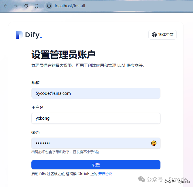Click the 用户名 input with yxkong
The image size is (193, 187).
pos(96,118)
